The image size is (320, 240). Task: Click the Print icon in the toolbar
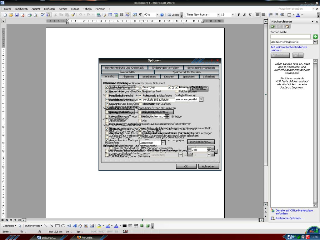point(30,15)
